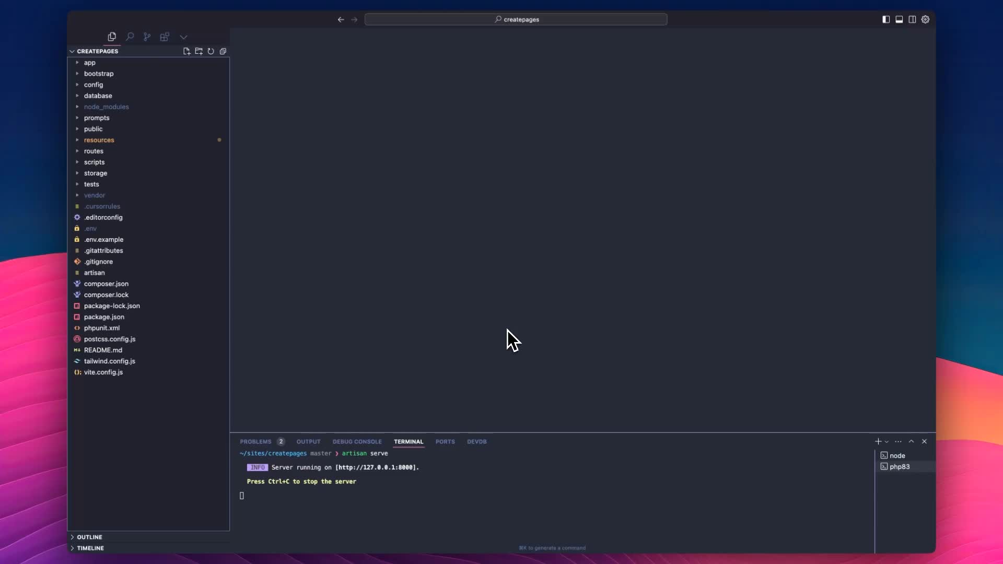
Task: Open settings gear in title bar
Action: tap(925, 19)
